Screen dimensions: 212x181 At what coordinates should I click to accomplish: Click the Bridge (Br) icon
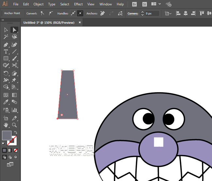(x=135, y=4)
